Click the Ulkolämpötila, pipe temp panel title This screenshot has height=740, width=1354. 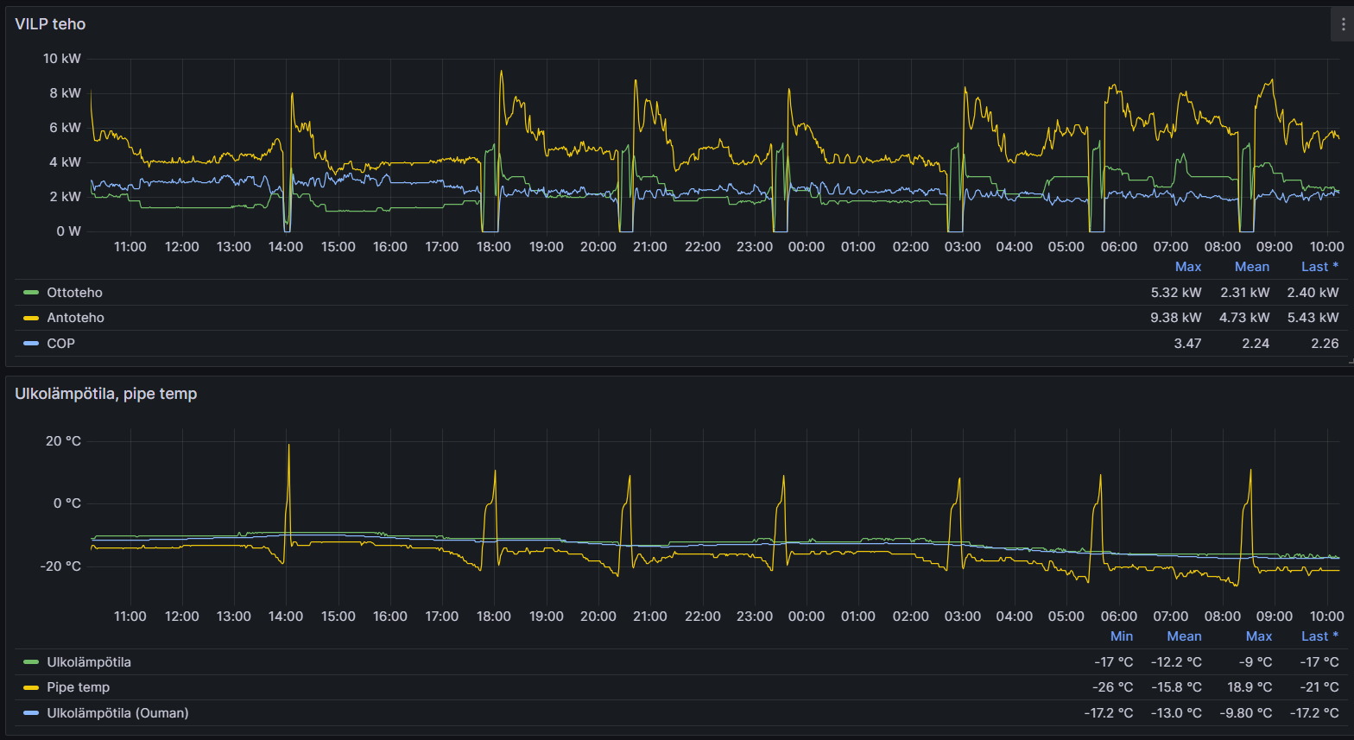pyautogui.click(x=105, y=394)
